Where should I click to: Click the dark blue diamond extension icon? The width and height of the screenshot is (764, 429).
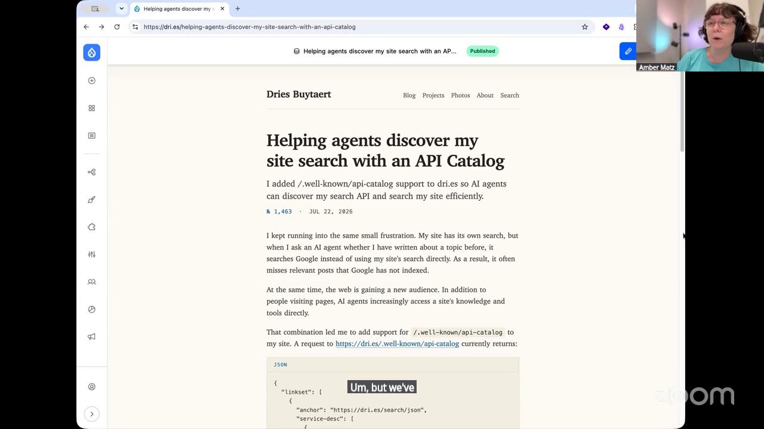(x=606, y=27)
